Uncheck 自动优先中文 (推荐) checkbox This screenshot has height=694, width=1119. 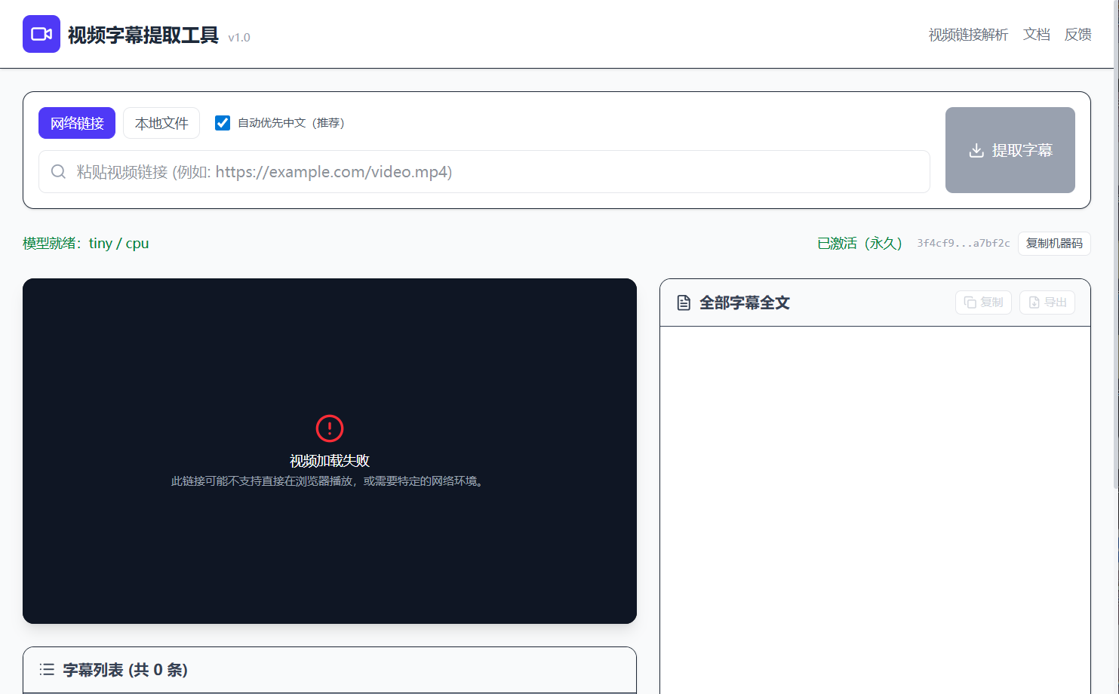(223, 123)
